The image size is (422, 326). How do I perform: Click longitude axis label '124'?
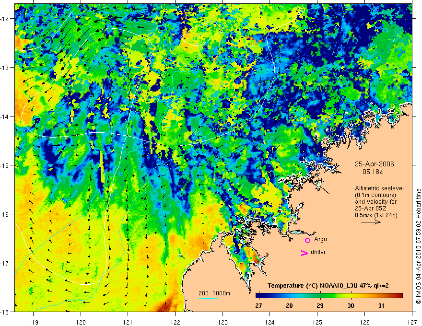(x=270, y=322)
